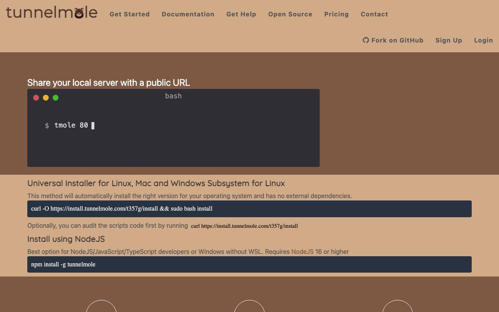Viewport: 499px width, 312px height.
Task: Click the GitHub octocat icon
Action: (366, 40)
